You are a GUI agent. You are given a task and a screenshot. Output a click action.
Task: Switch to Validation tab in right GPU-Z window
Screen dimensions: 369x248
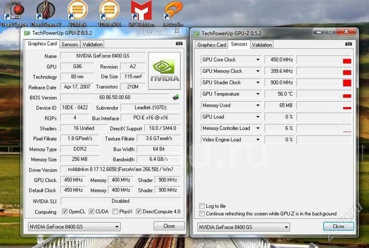262,45
